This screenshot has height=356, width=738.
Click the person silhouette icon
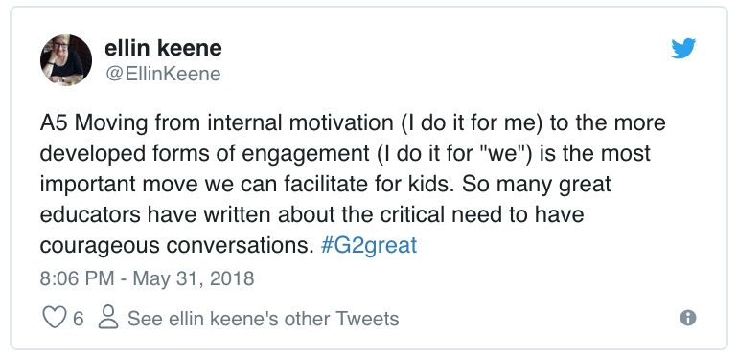tap(107, 317)
